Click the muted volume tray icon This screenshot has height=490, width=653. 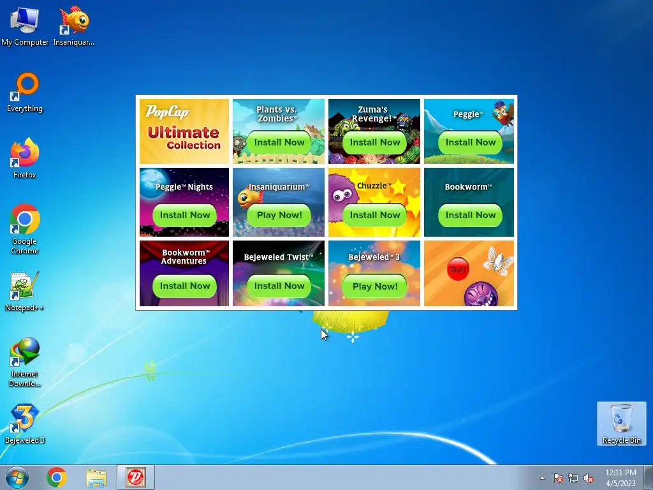(x=589, y=479)
